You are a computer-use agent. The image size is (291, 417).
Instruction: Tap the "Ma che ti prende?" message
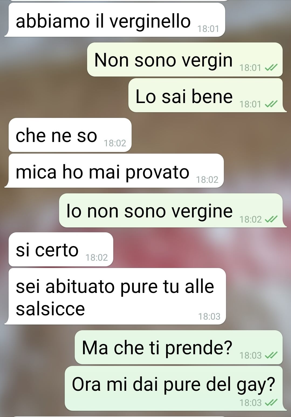tap(179, 347)
